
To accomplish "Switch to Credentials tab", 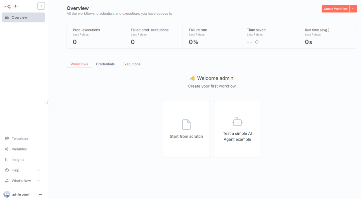I will [x=105, y=64].
